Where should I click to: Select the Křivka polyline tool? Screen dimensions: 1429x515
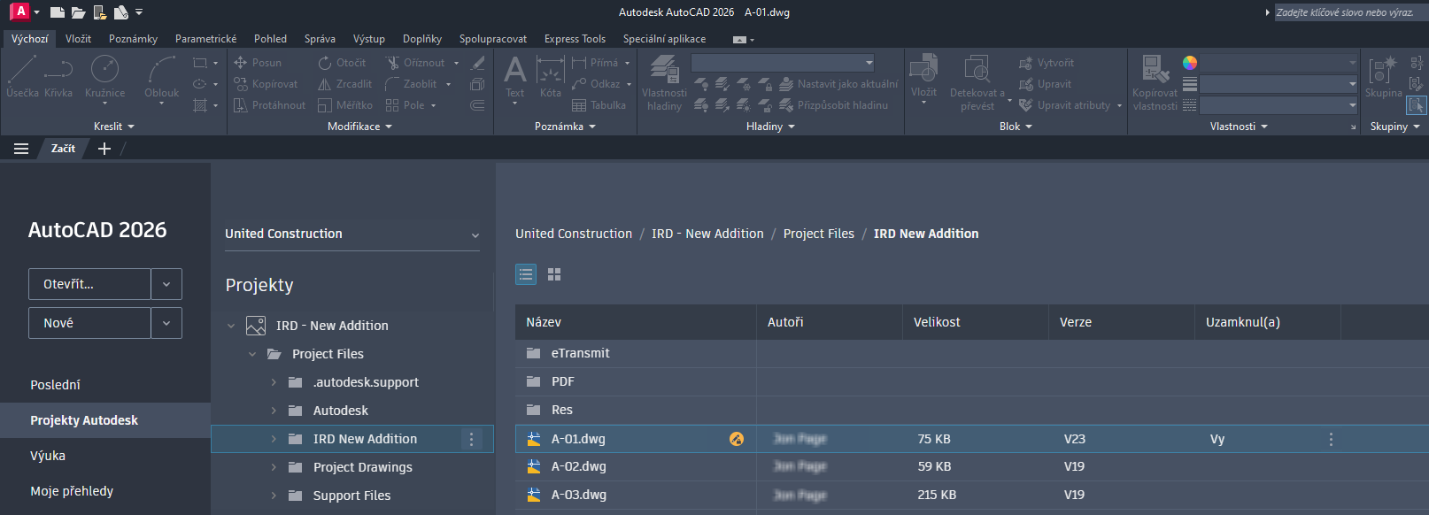coord(58,76)
